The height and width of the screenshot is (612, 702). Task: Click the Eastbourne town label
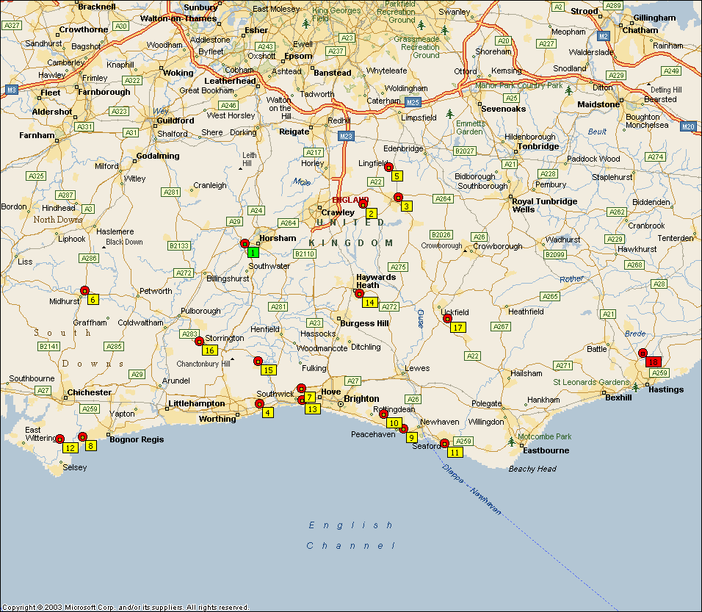[546, 450]
